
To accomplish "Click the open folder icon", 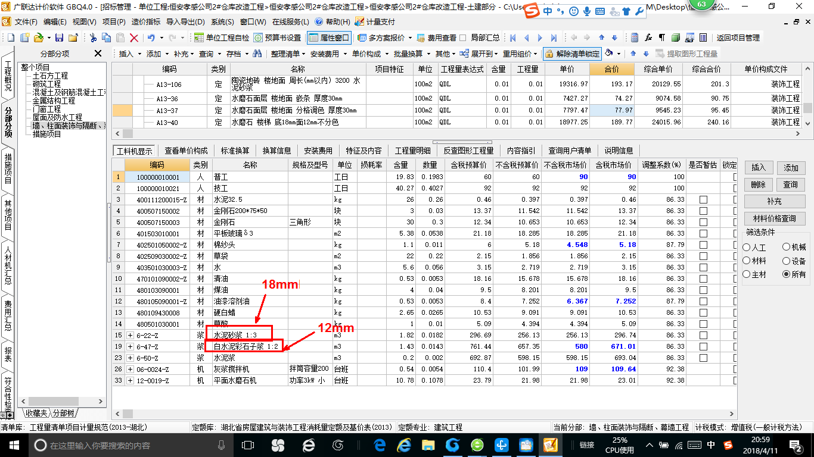I will click(38, 37).
